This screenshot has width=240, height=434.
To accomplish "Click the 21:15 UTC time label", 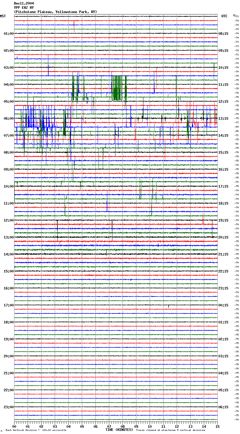I will [223, 254].
